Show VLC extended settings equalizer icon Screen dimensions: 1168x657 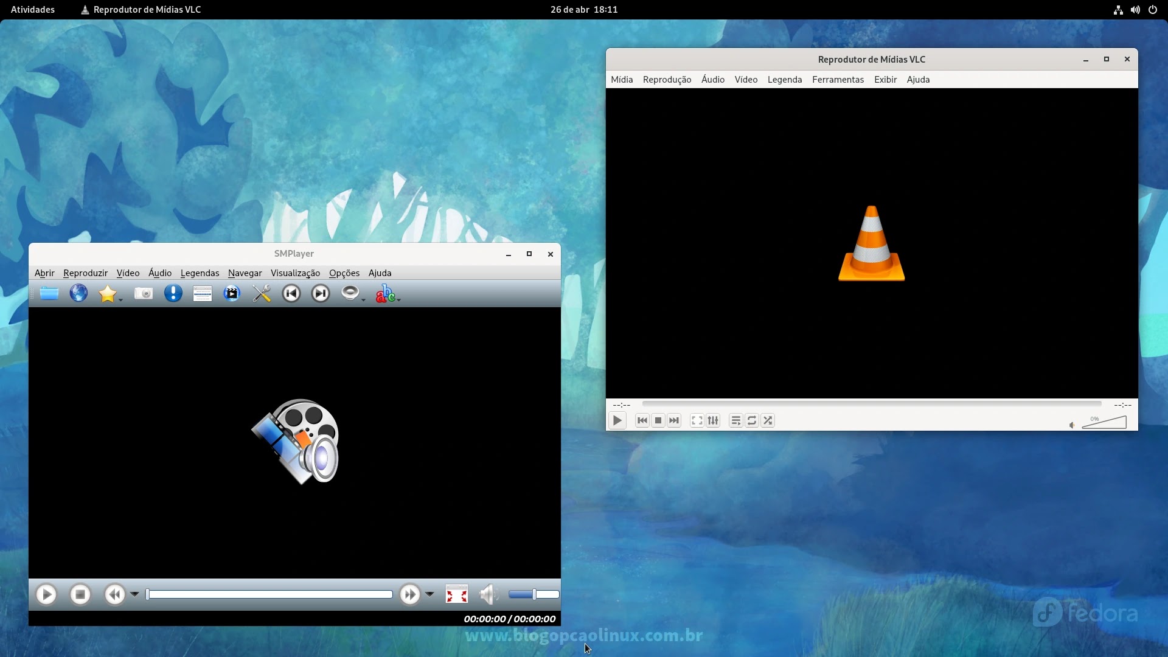713,420
